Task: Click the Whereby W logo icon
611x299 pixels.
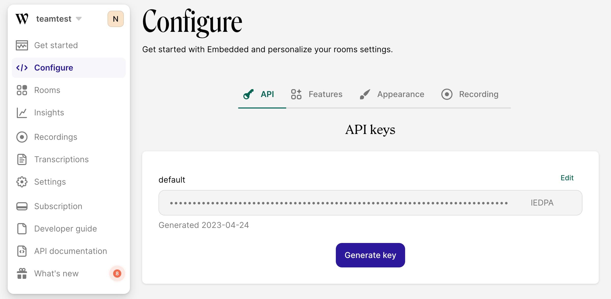Action: click(22, 19)
